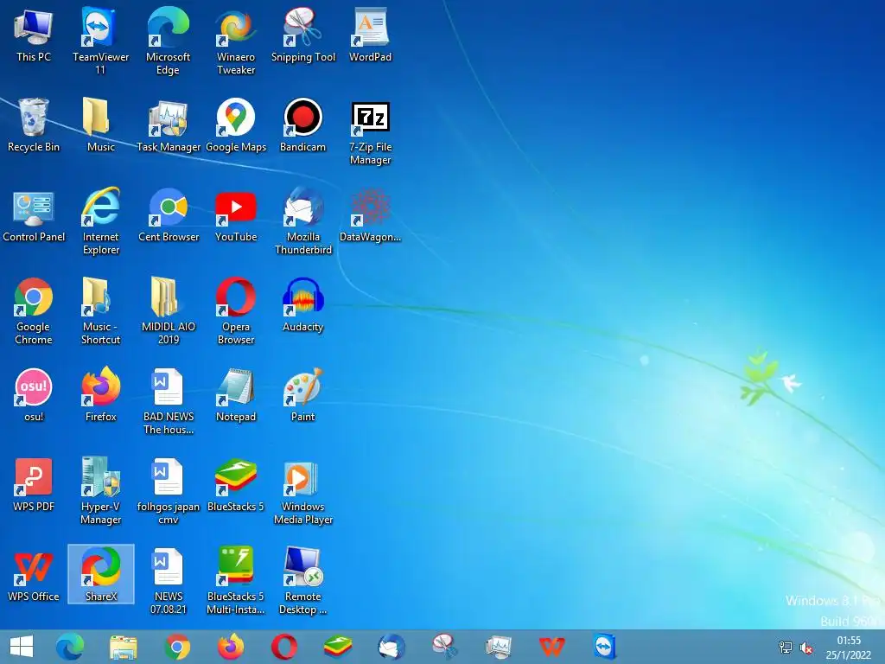Open the Windows Start button
Screen dimensions: 885x664
(x=22, y=647)
